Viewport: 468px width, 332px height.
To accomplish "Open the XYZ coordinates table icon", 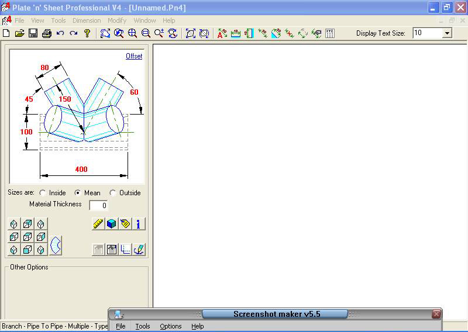I will pyautogui.click(x=330, y=33).
